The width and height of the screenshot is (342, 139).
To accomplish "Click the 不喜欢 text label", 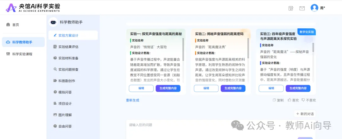I will point(311,100).
